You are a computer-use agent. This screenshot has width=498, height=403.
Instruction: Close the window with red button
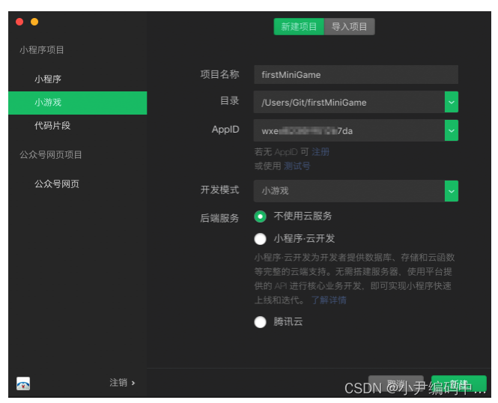19,22
